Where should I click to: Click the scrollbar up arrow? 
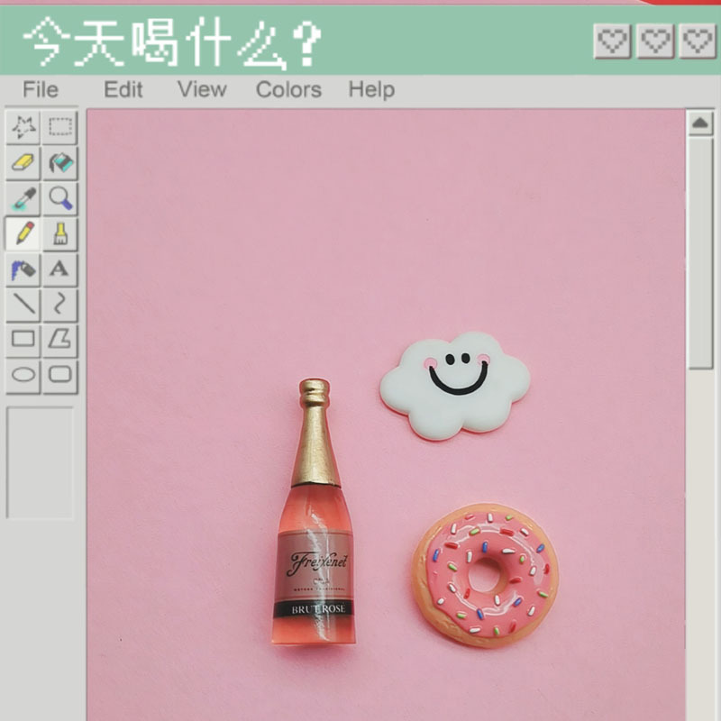tap(700, 123)
